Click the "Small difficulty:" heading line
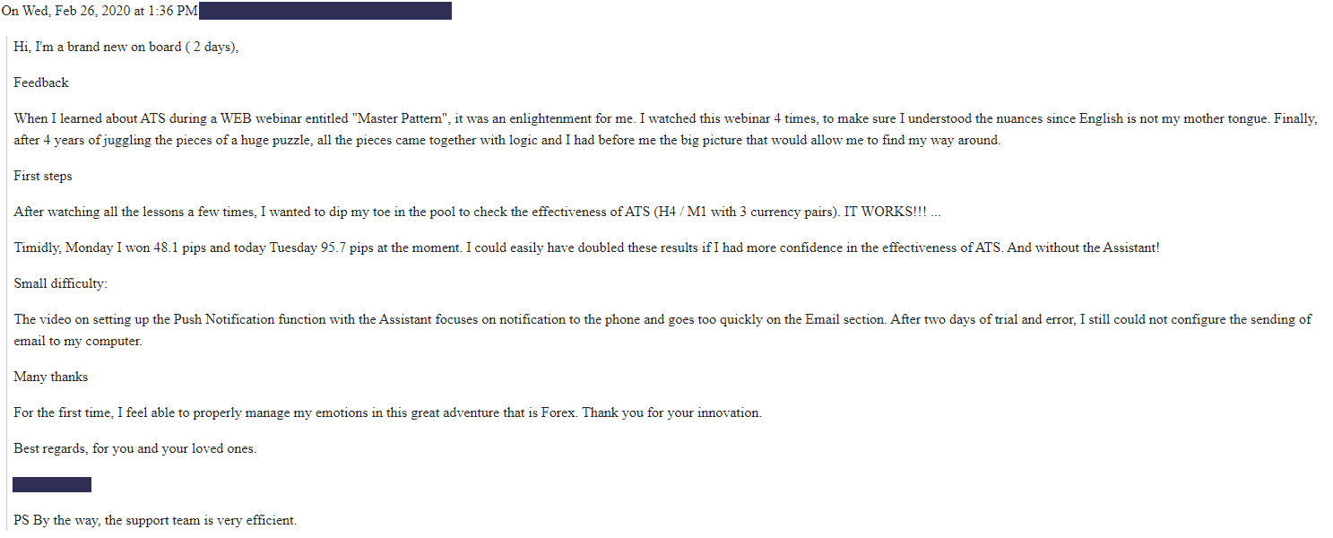Image resolution: width=1333 pixels, height=538 pixels. click(x=60, y=283)
